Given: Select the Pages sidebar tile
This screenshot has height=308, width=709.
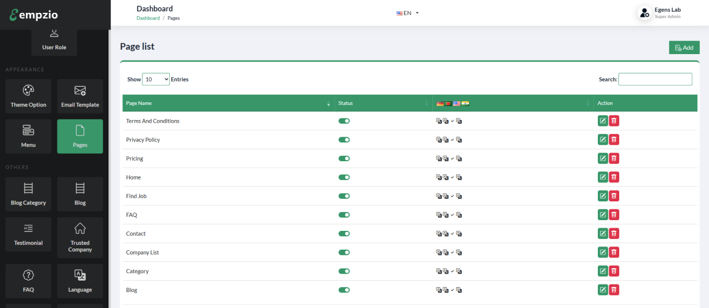Looking at the screenshot, I should (80, 137).
